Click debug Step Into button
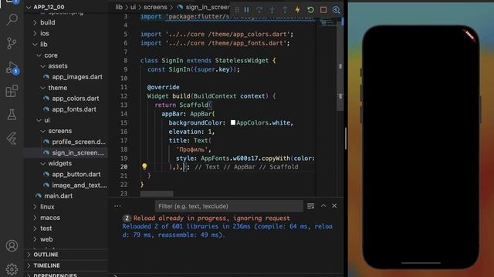Viewport: 494px width, 277px height. [x=272, y=10]
